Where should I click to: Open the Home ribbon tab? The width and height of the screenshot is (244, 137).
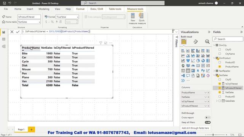(x=18, y=9)
